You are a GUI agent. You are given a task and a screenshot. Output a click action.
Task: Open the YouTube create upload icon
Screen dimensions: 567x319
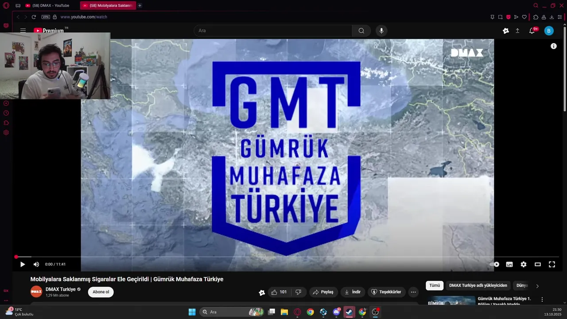517,31
